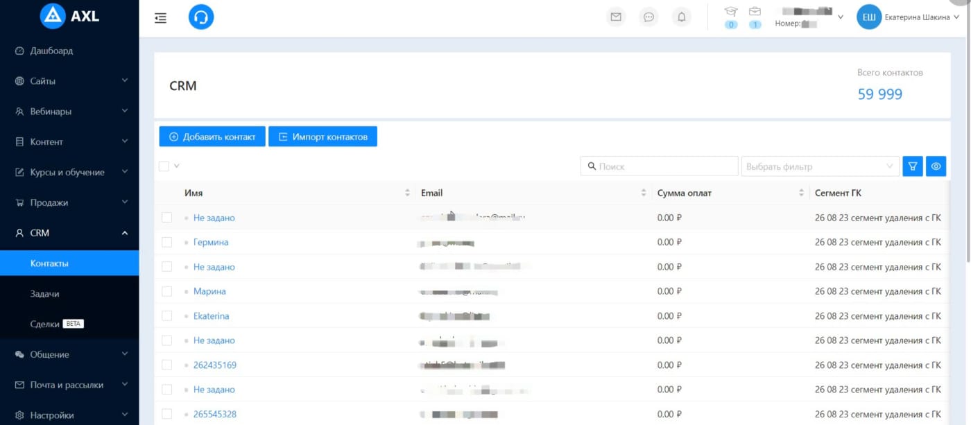Image resolution: width=971 pixels, height=425 pixels.
Task: Open the notifications bell icon
Action: pos(682,17)
